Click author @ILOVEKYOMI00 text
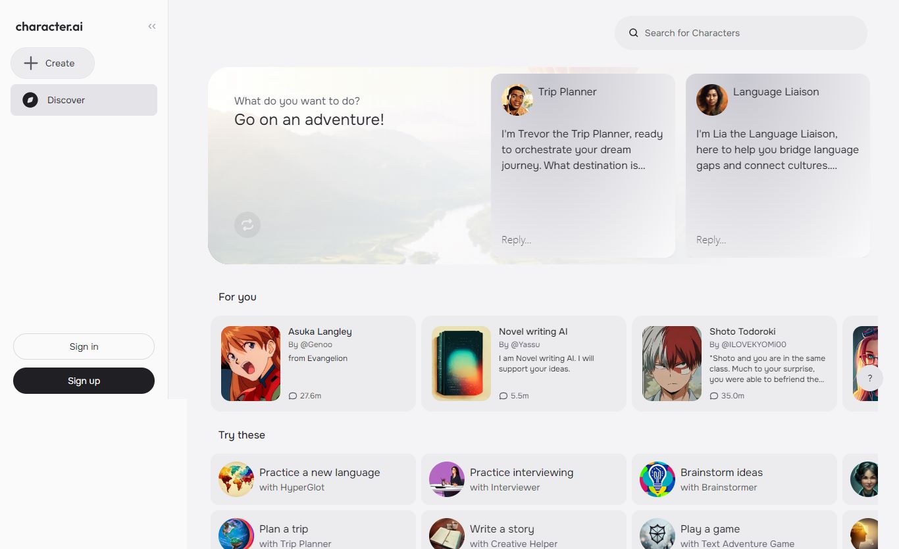The image size is (899, 549). pyautogui.click(x=754, y=345)
